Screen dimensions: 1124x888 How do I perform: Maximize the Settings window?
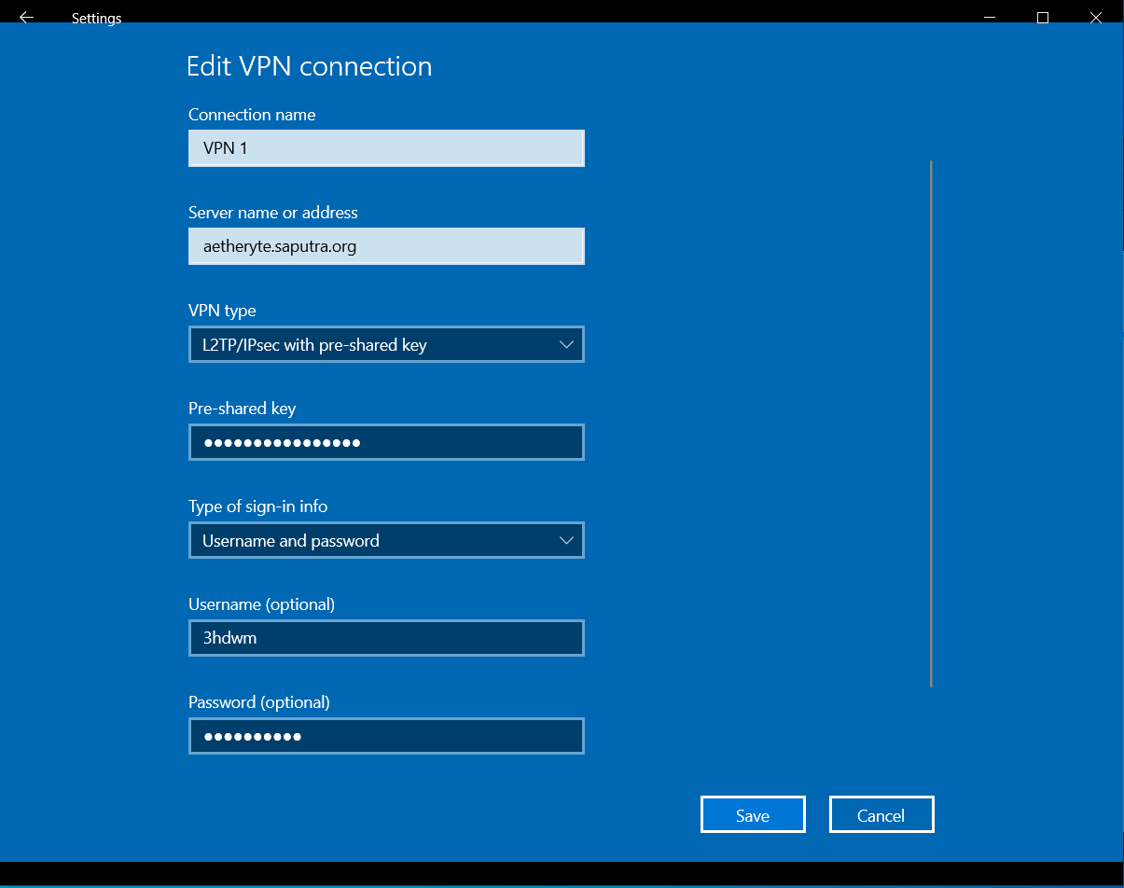pos(1043,16)
